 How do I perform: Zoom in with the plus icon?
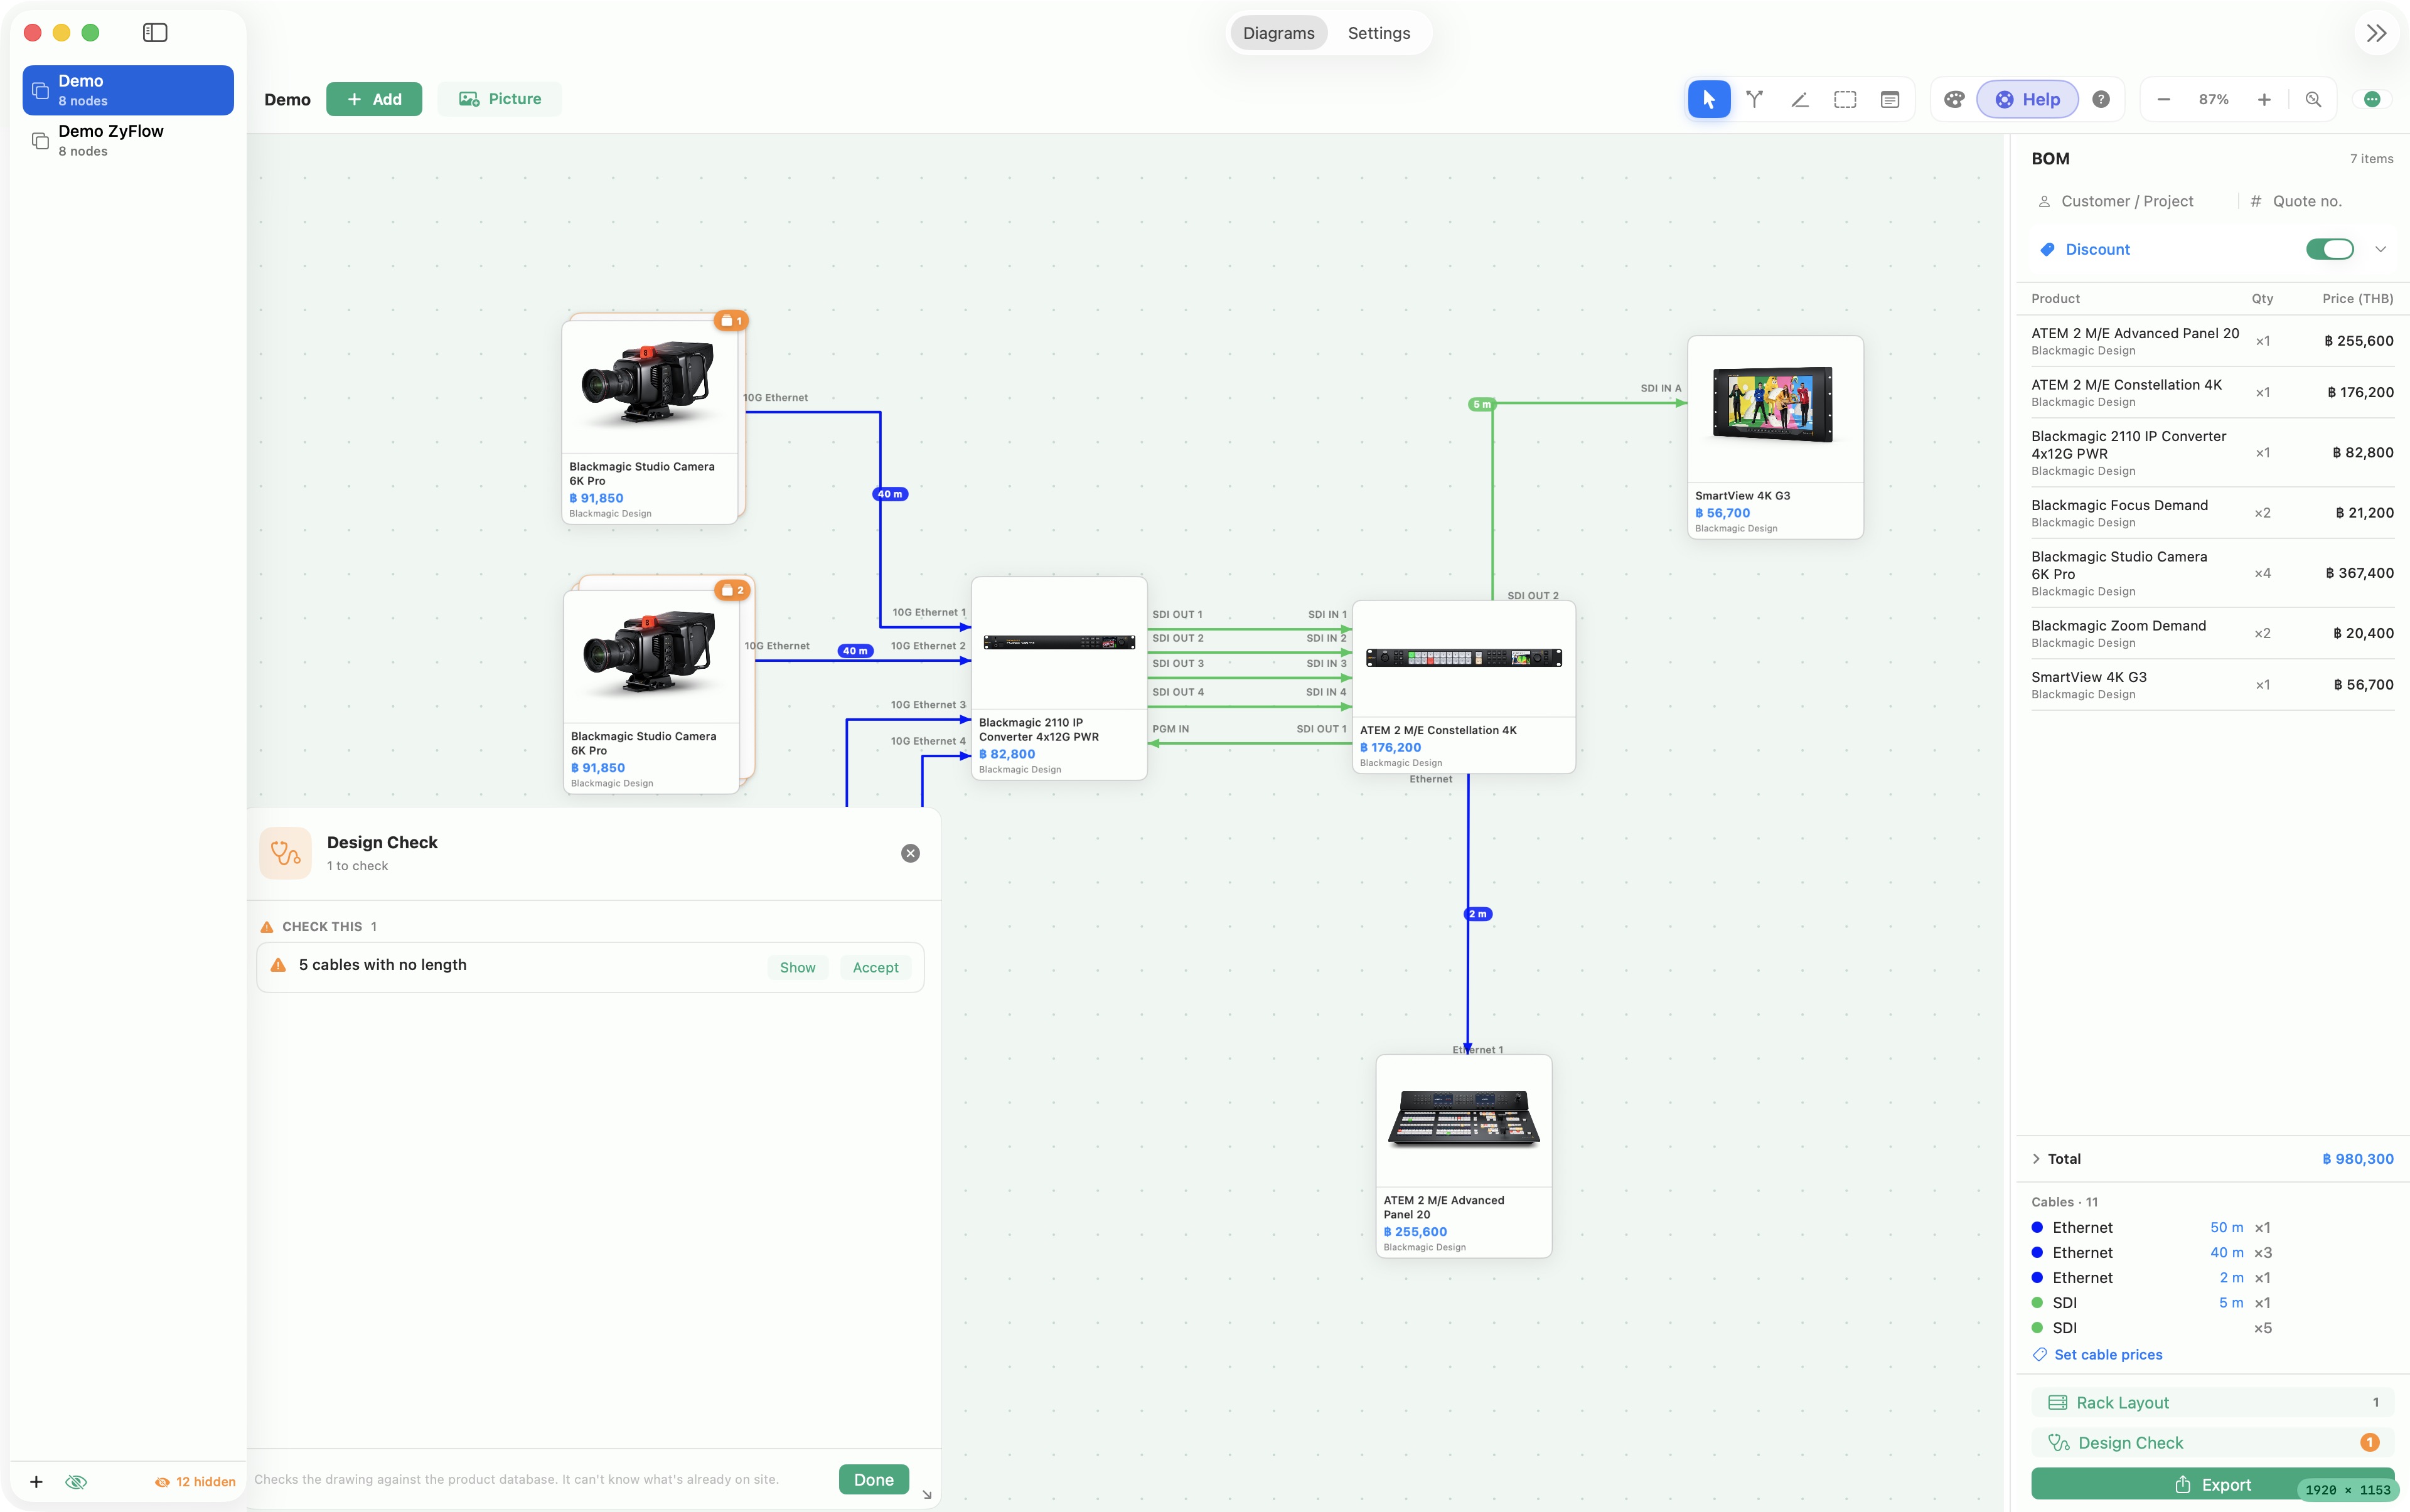(x=2264, y=99)
